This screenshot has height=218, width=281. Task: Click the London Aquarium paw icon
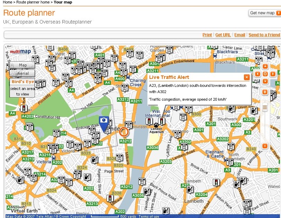coord(156,125)
